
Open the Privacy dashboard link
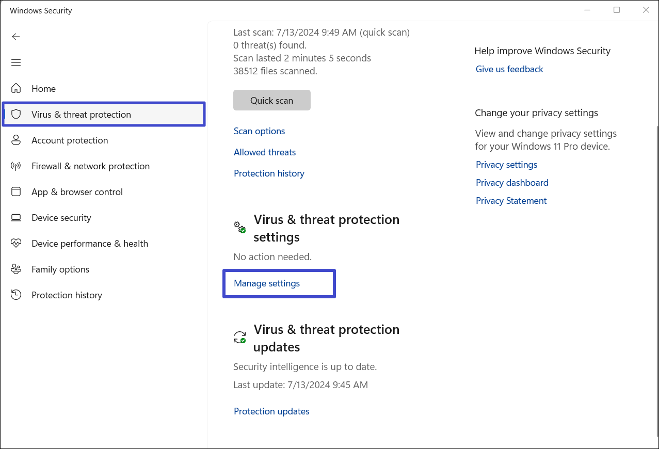[512, 183]
